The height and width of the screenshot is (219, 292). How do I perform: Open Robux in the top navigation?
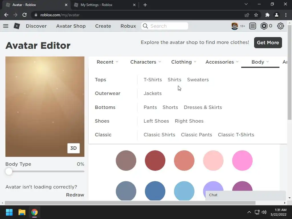coord(128,26)
